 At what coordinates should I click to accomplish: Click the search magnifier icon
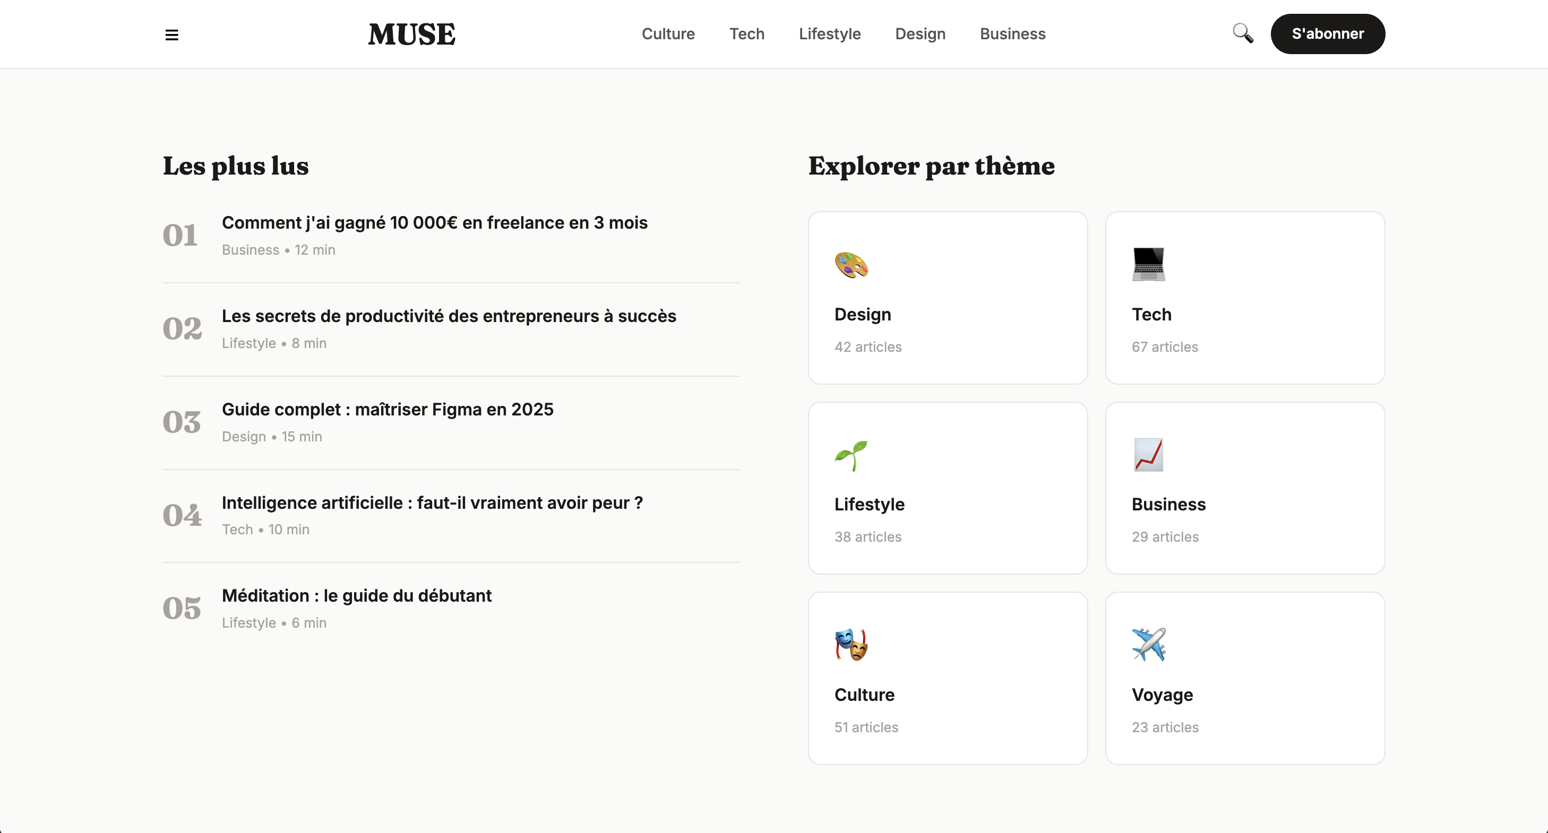point(1242,33)
